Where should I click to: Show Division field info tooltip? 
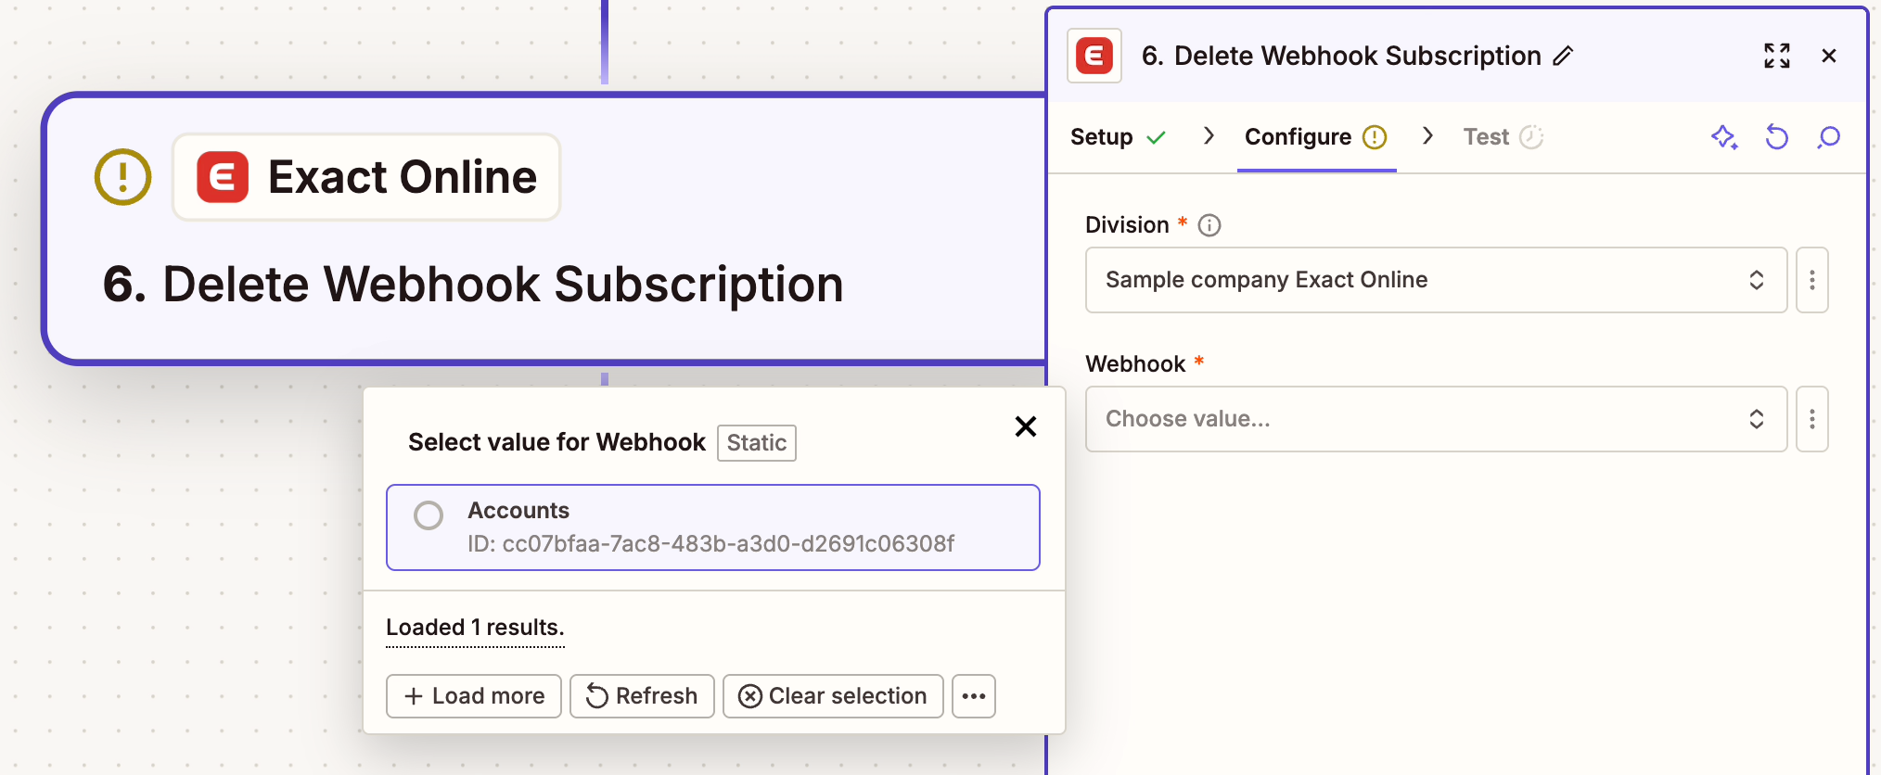pos(1209,225)
